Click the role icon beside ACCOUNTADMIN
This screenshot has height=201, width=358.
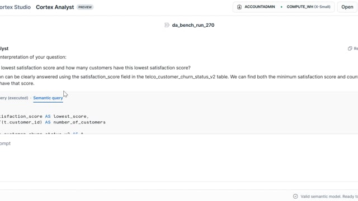(x=239, y=7)
